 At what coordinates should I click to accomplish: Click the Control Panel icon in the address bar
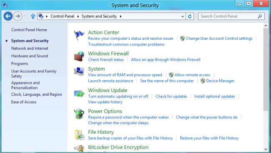point(41,16)
